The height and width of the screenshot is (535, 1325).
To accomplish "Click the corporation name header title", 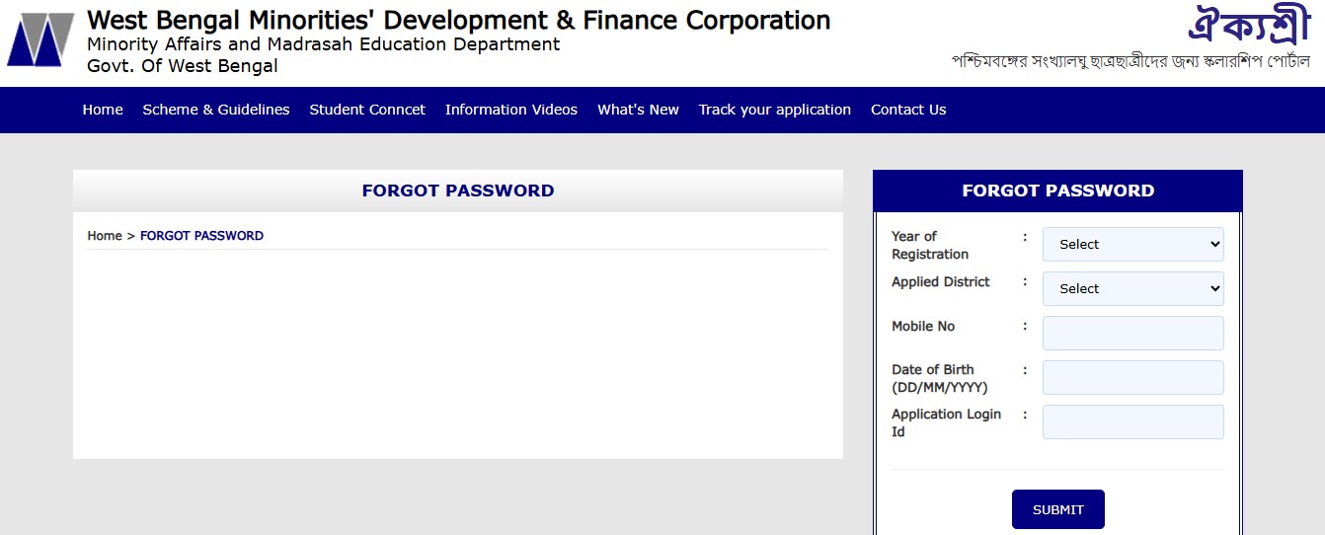I will tap(459, 20).
